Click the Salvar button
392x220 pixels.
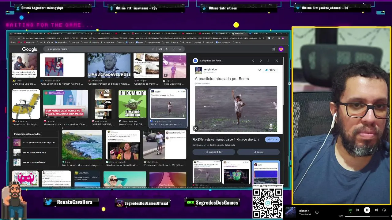pos(258,152)
